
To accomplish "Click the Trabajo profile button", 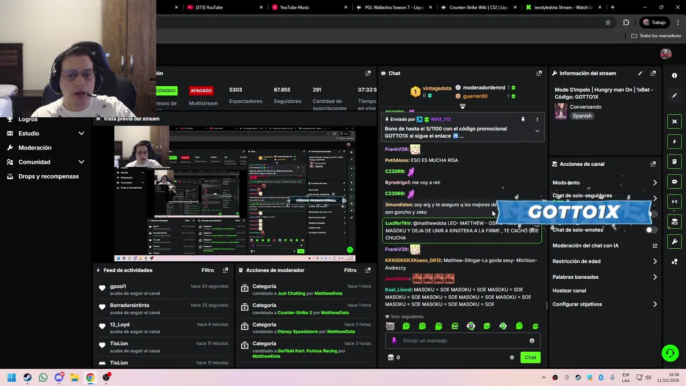I will (x=654, y=23).
